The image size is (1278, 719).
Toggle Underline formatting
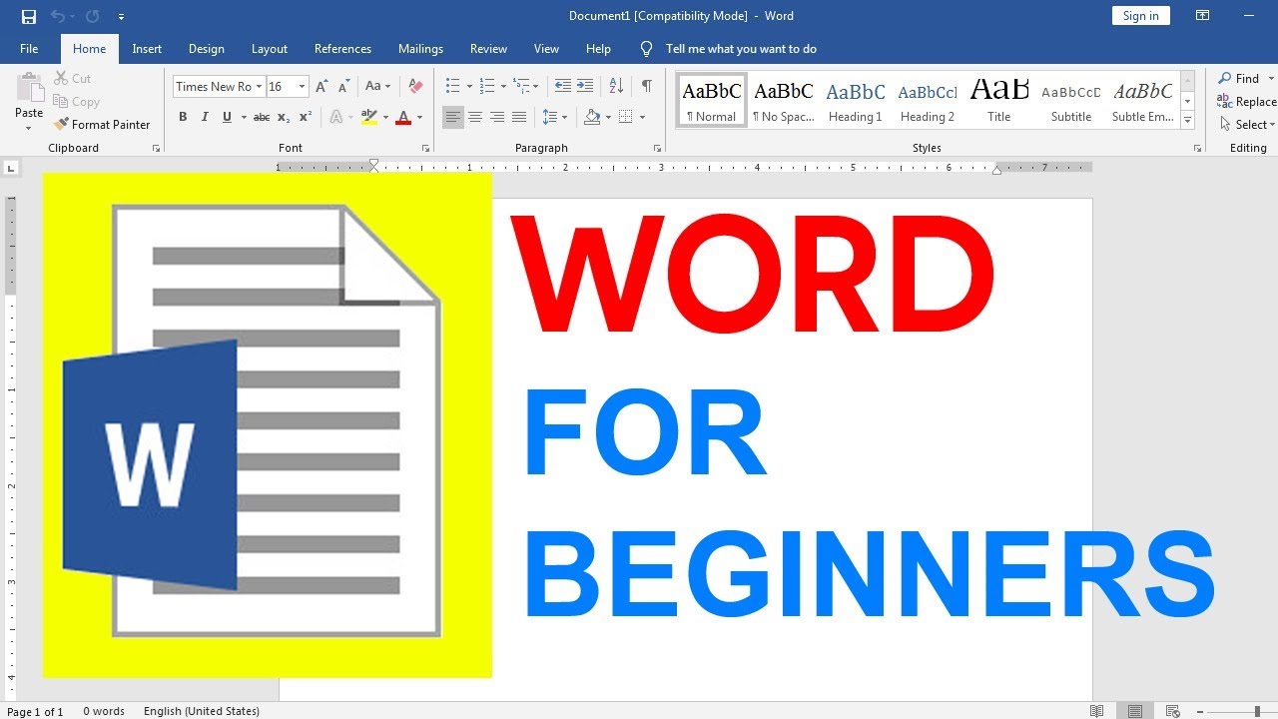tap(227, 117)
